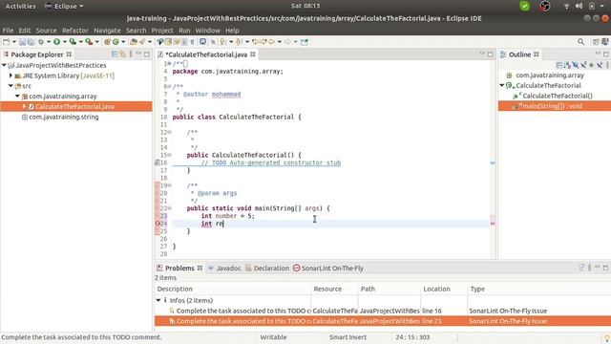Viewport: 611px width, 344px height.
Task: Open the Debug button dropdown arrow
Action: point(49,42)
